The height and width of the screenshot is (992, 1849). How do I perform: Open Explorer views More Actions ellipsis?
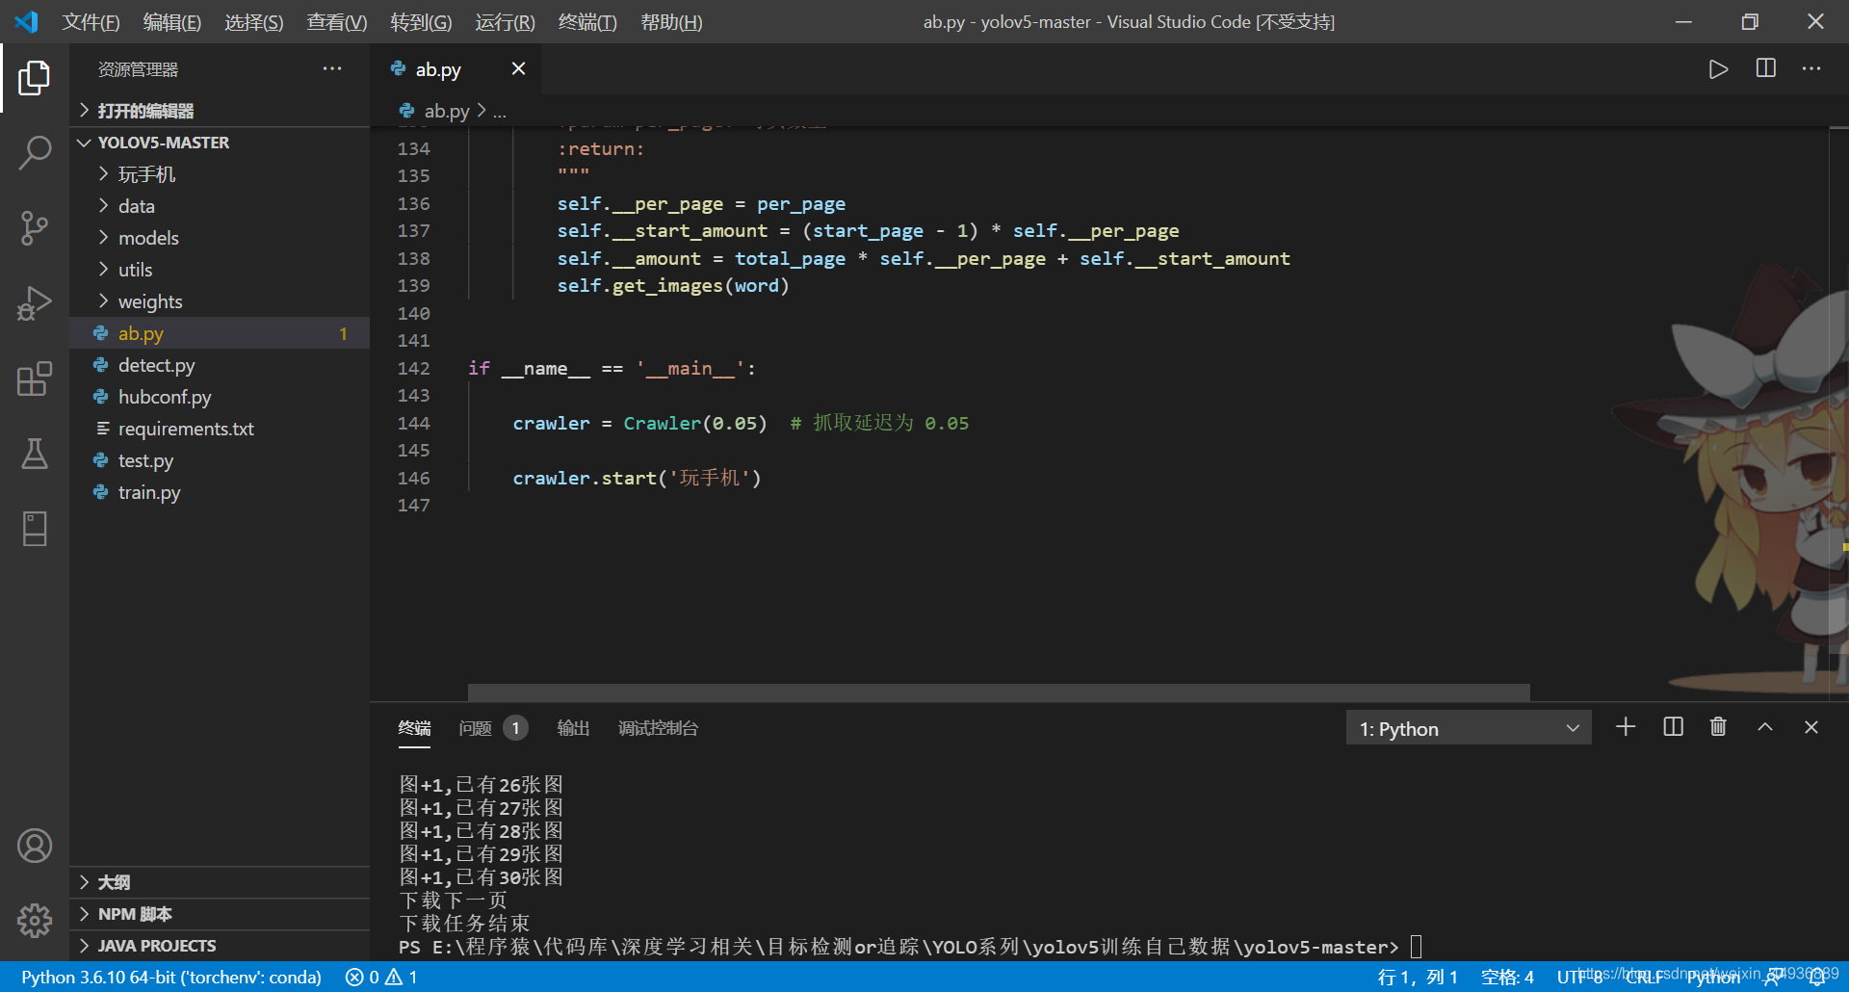pos(332,68)
